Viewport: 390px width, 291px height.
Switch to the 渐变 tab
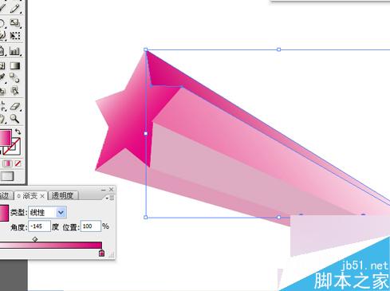coord(30,196)
